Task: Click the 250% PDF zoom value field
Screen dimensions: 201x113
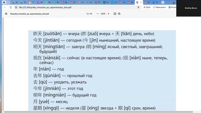Action: [103, 14]
